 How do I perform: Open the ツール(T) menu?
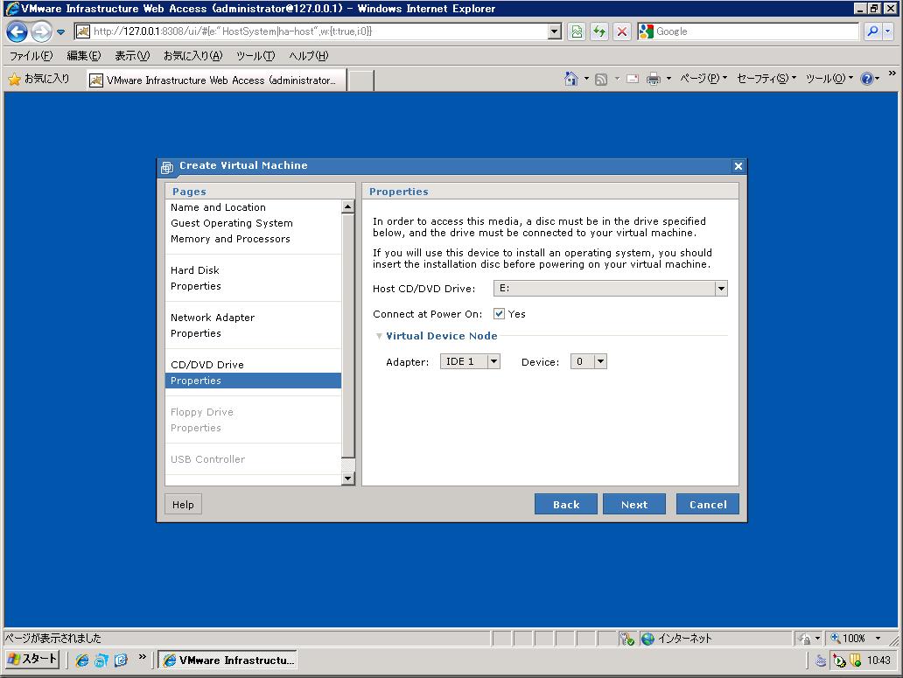(255, 56)
